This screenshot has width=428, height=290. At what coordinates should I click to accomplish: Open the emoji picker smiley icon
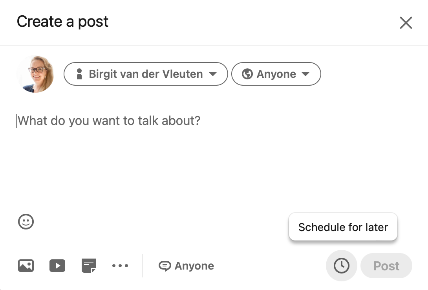[26, 222]
